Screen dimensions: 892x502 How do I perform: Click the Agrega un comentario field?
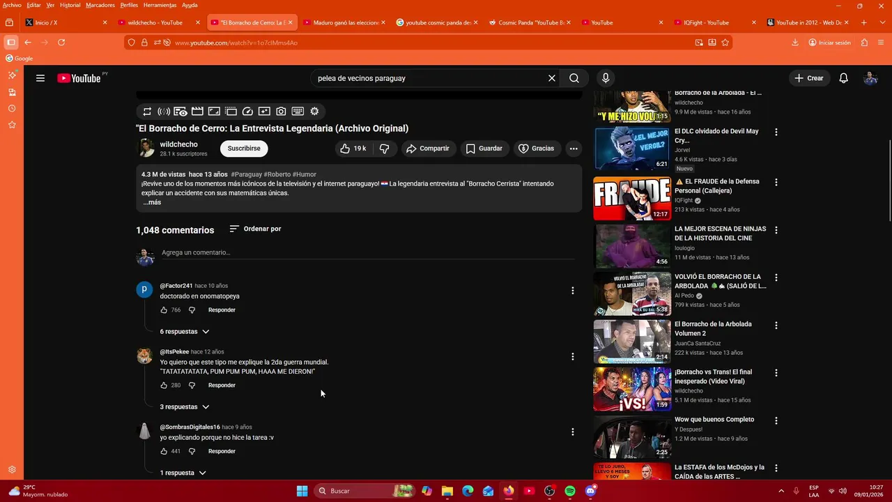click(x=368, y=252)
